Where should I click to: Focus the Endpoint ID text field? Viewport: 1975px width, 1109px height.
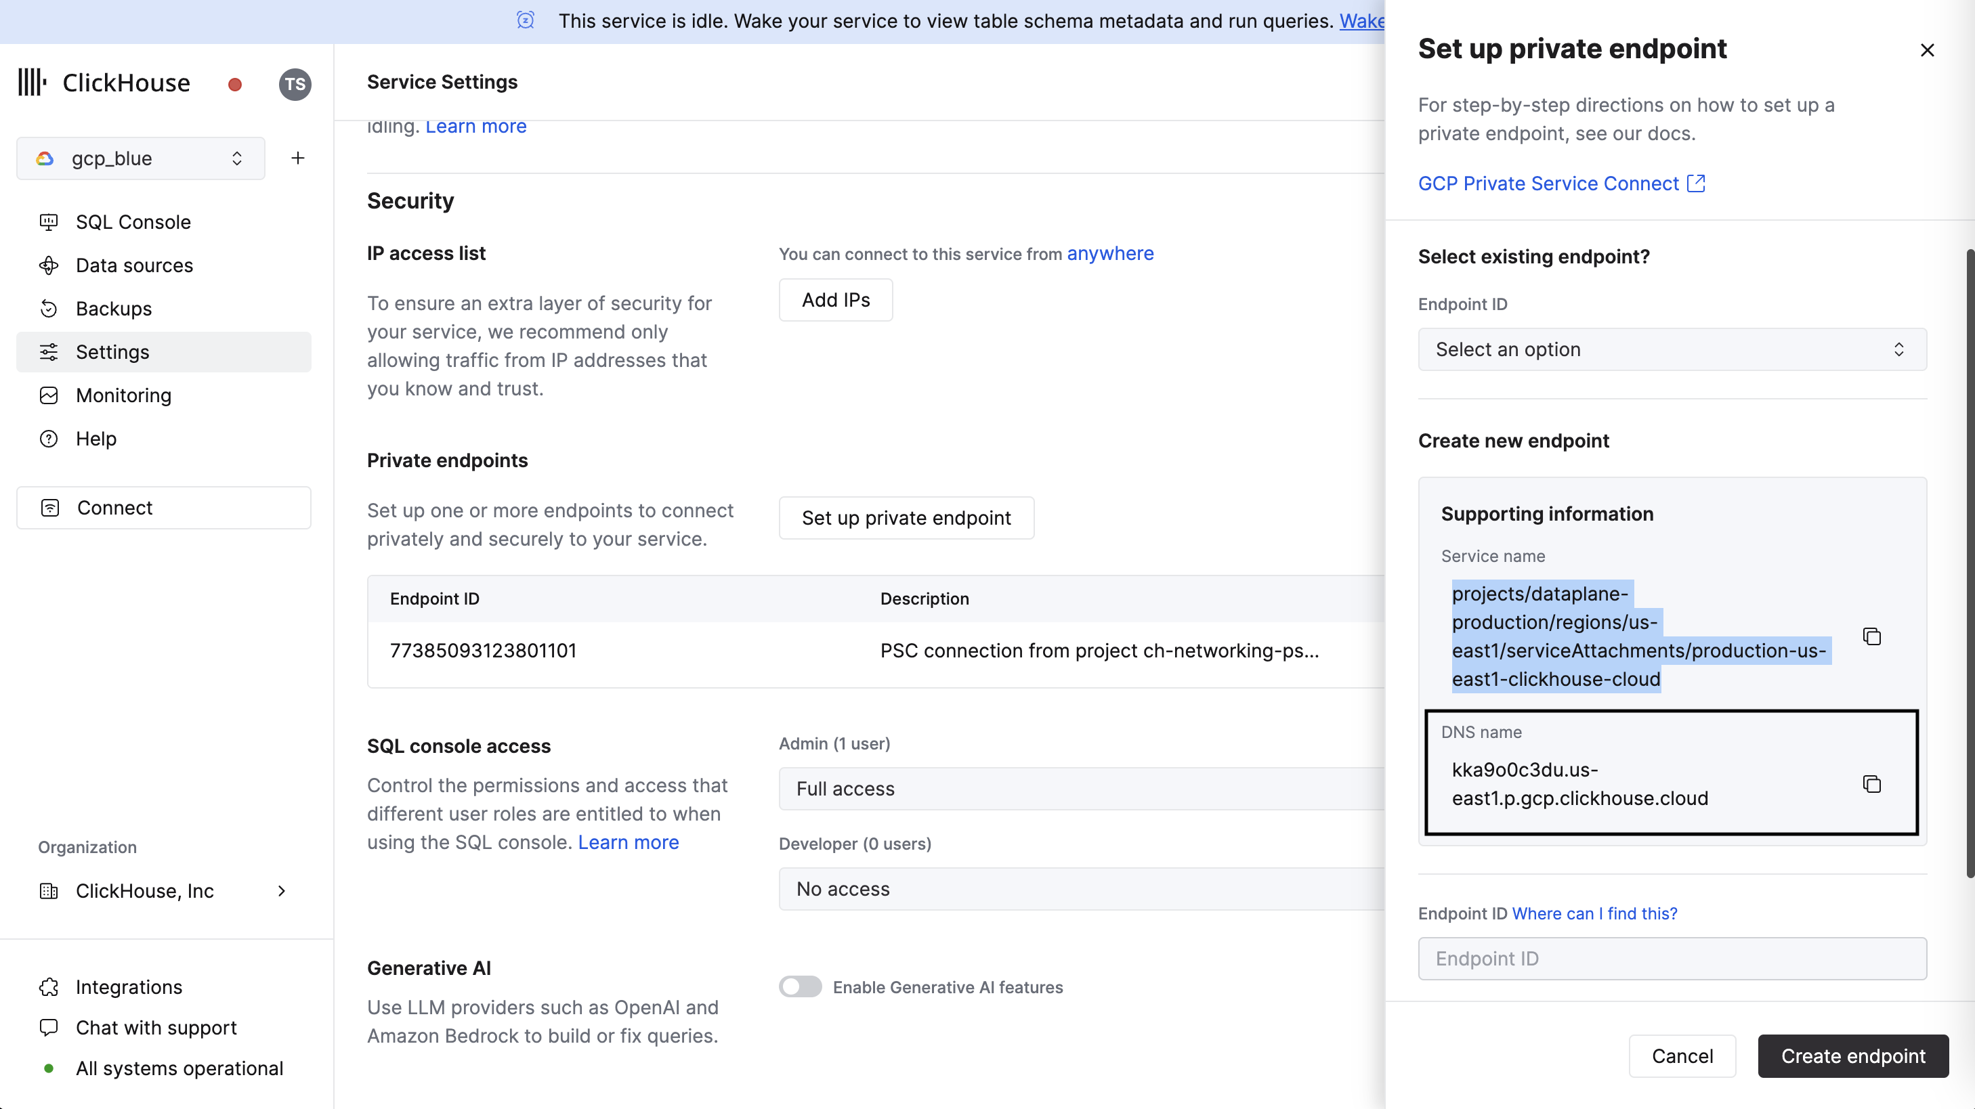pos(1672,958)
